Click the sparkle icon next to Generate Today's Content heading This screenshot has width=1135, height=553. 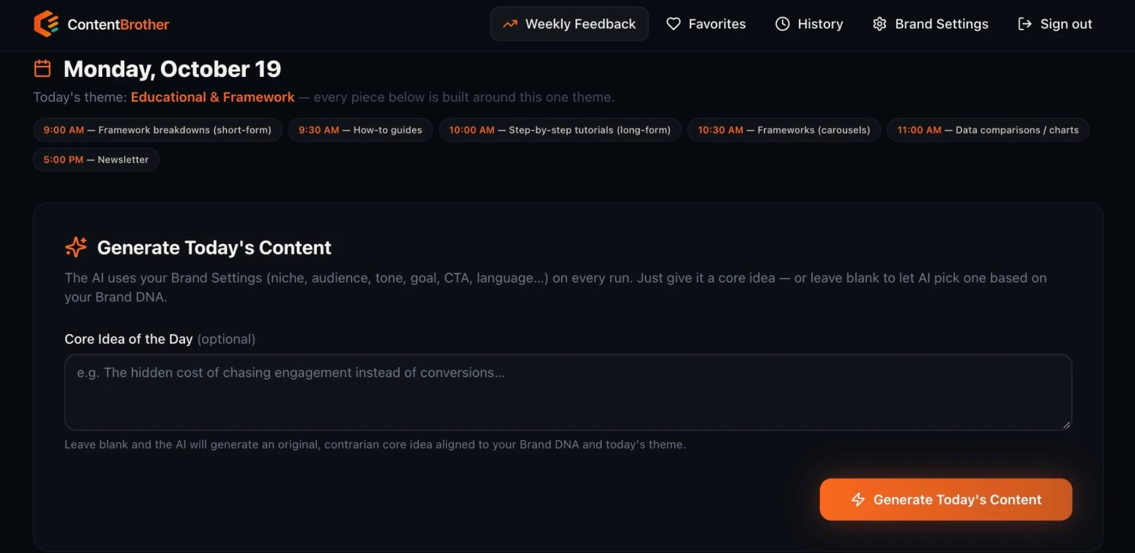coord(76,247)
